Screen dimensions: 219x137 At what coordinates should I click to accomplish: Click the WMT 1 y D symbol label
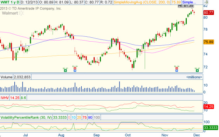tap(10, 2)
